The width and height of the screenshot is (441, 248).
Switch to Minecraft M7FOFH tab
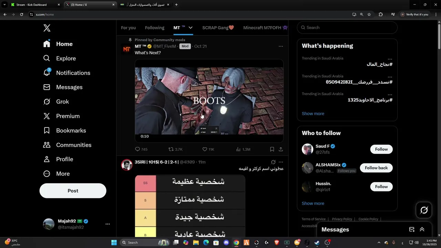[x=265, y=28]
